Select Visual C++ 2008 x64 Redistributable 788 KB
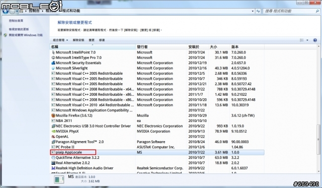 [157, 89]
